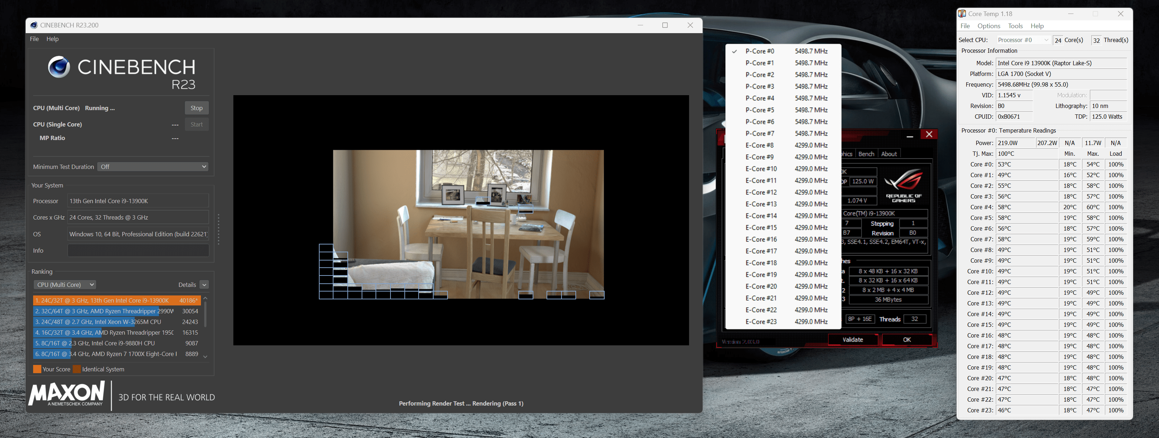Click the OK button in CPU-Z
Viewport: 1159px width, 438px height.
click(x=907, y=340)
